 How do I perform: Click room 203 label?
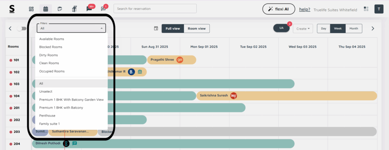tap(17, 132)
